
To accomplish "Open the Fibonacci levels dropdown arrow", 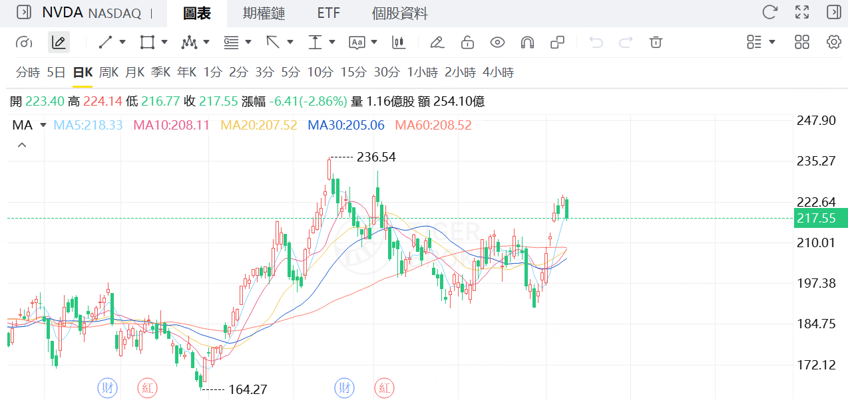I will (x=248, y=42).
